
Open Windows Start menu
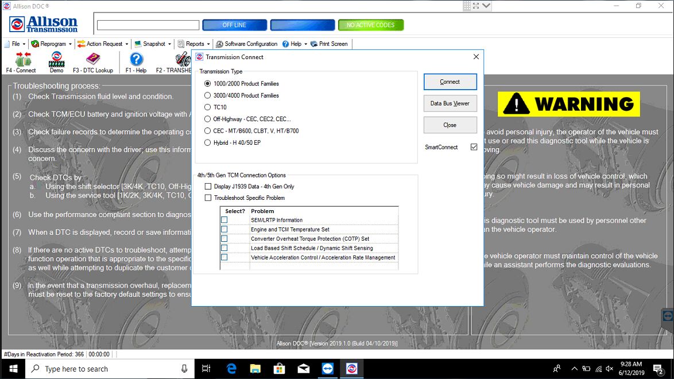coord(13,369)
